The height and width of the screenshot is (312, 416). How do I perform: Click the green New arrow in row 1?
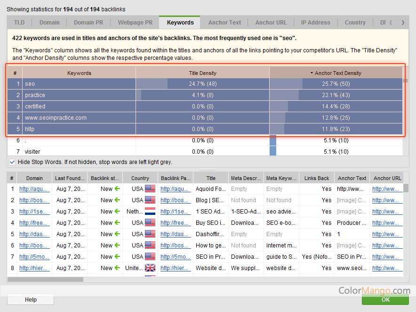[x=118, y=189]
